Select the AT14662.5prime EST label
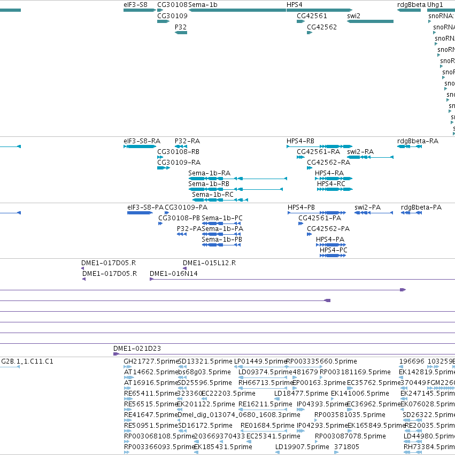Screen dimensions: 455x455 [150, 372]
